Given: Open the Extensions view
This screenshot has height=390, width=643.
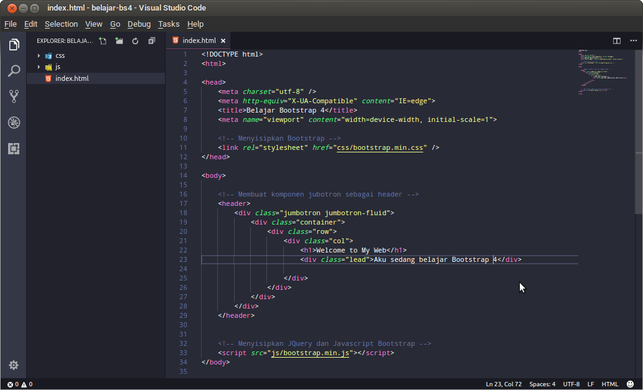Looking at the screenshot, I should (x=14, y=149).
